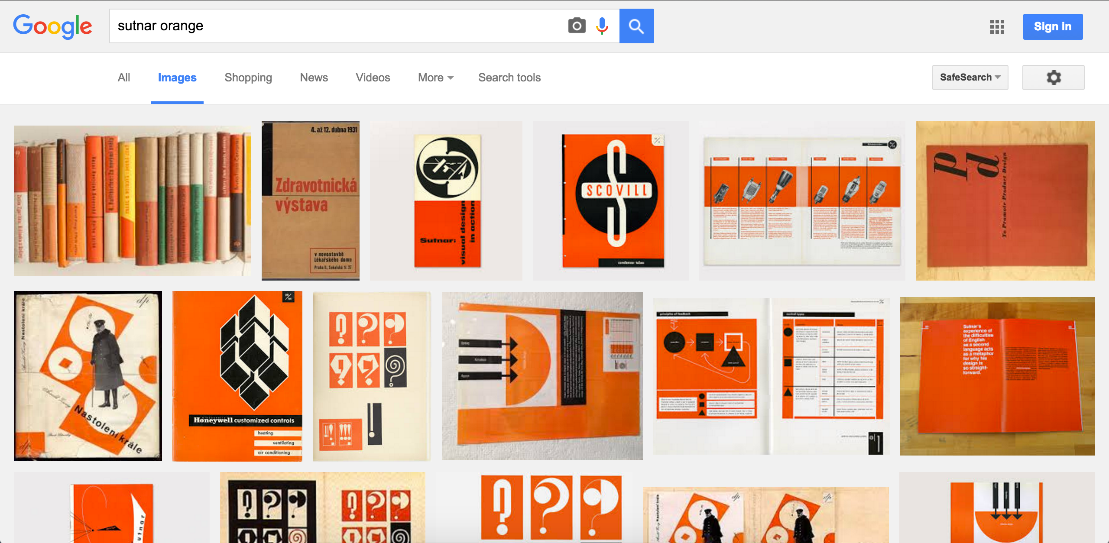Expand the SafeSearch dropdown
Screen dimensions: 1109x543
point(970,78)
